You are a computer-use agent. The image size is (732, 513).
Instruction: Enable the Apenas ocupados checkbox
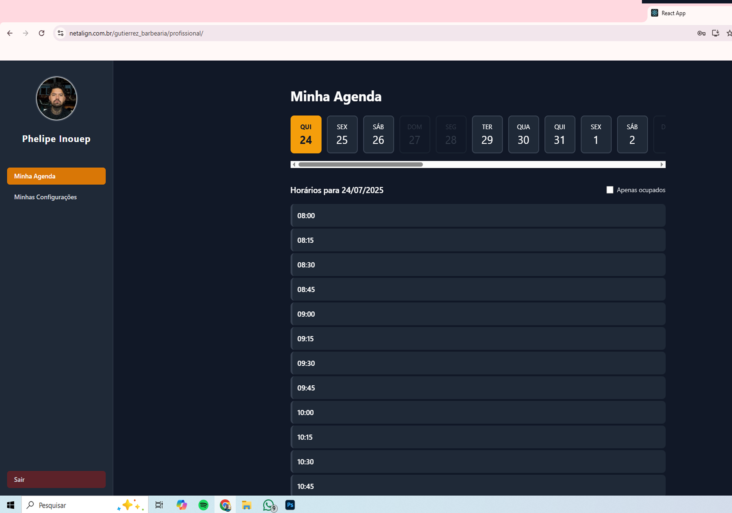tap(610, 190)
